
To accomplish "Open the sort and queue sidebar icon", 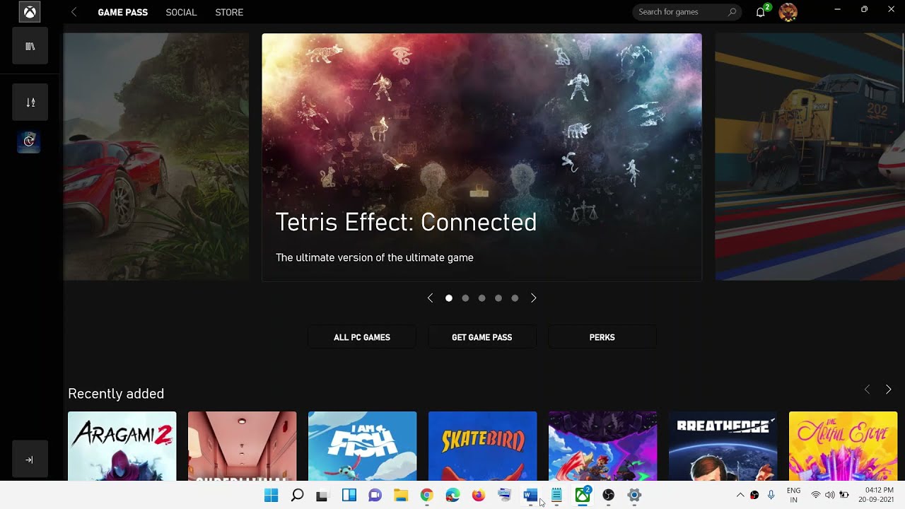I will [x=30, y=102].
